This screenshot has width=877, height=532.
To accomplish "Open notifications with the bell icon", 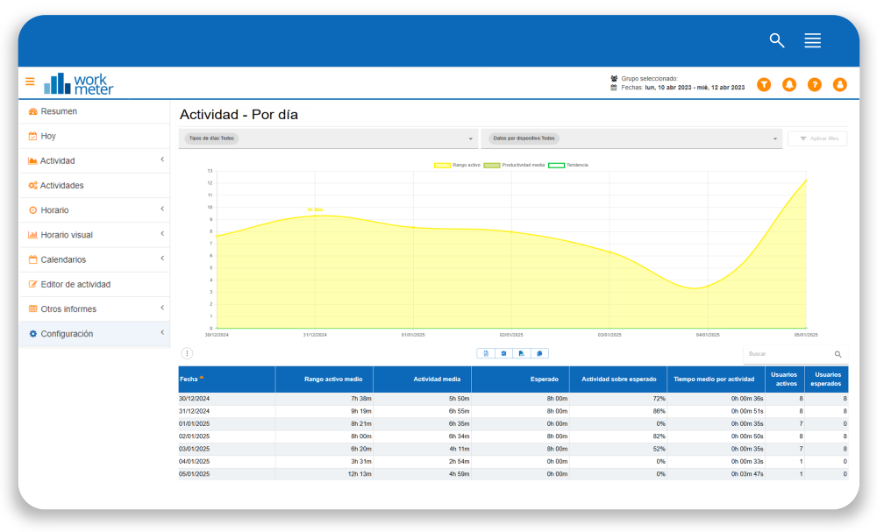I will [x=789, y=84].
